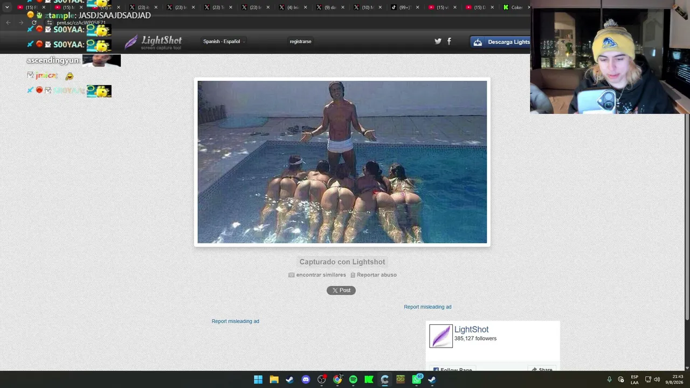Screen dimensions: 690x388
Task: Expand the Spanish - Español language dropdown
Action: tap(223, 41)
